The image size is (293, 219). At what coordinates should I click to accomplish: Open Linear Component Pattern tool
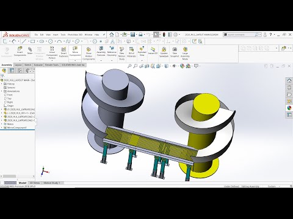pos(52,53)
